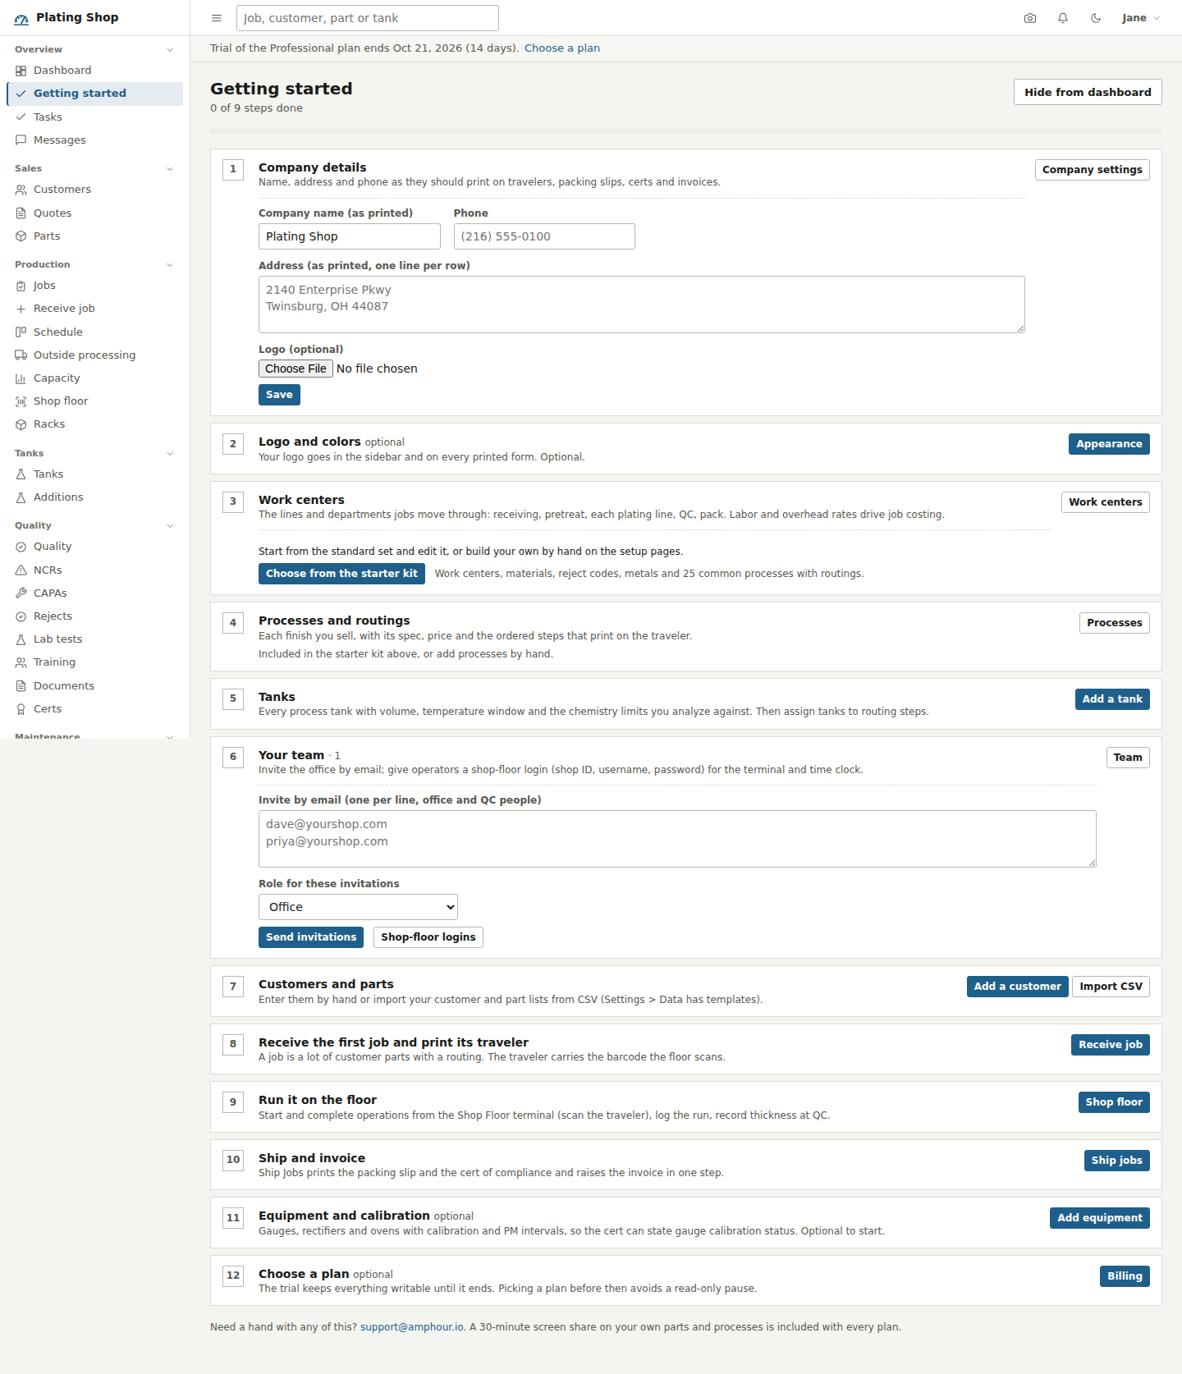The height and width of the screenshot is (1374, 1182).
Task: Open Quotes icon in the sidebar
Action: click(21, 213)
